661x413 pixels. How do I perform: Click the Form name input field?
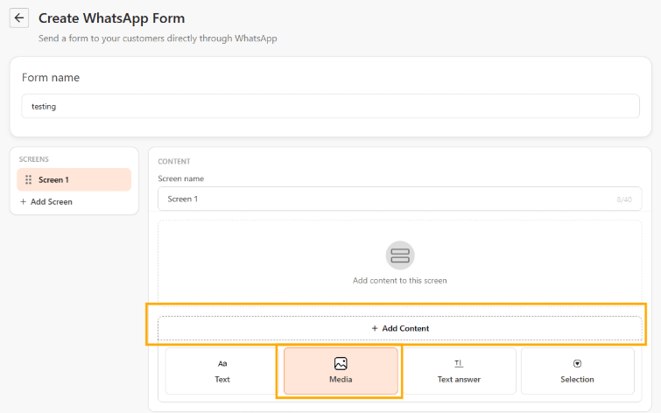[x=331, y=106]
